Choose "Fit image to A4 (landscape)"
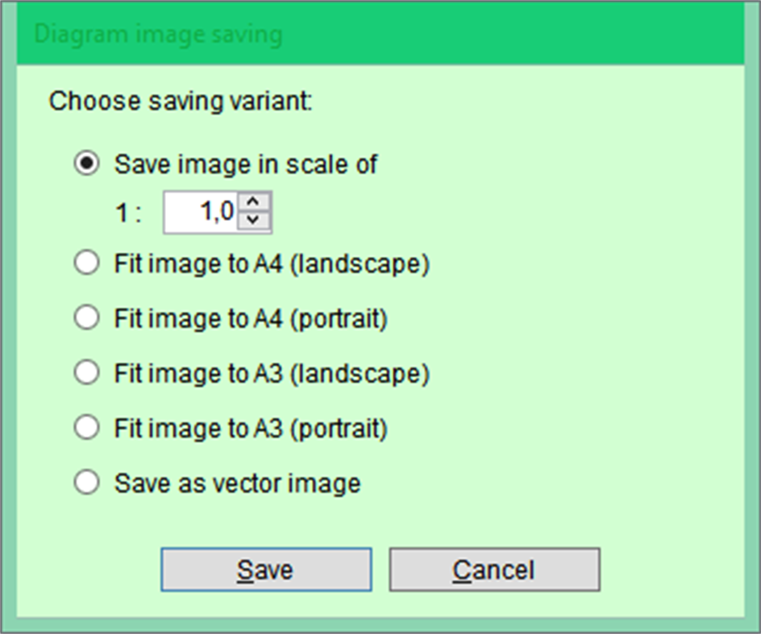 (86, 262)
